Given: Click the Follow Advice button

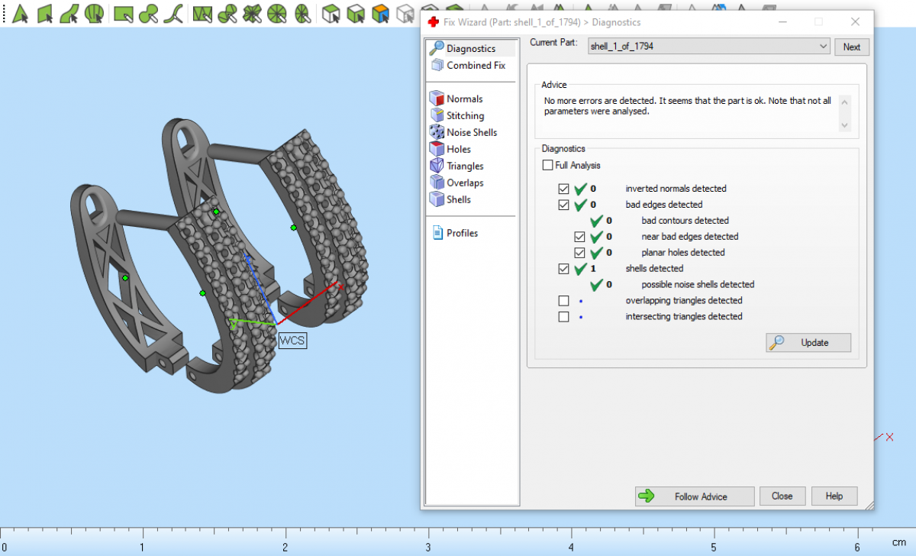Looking at the screenshot, I should [694, 496].
